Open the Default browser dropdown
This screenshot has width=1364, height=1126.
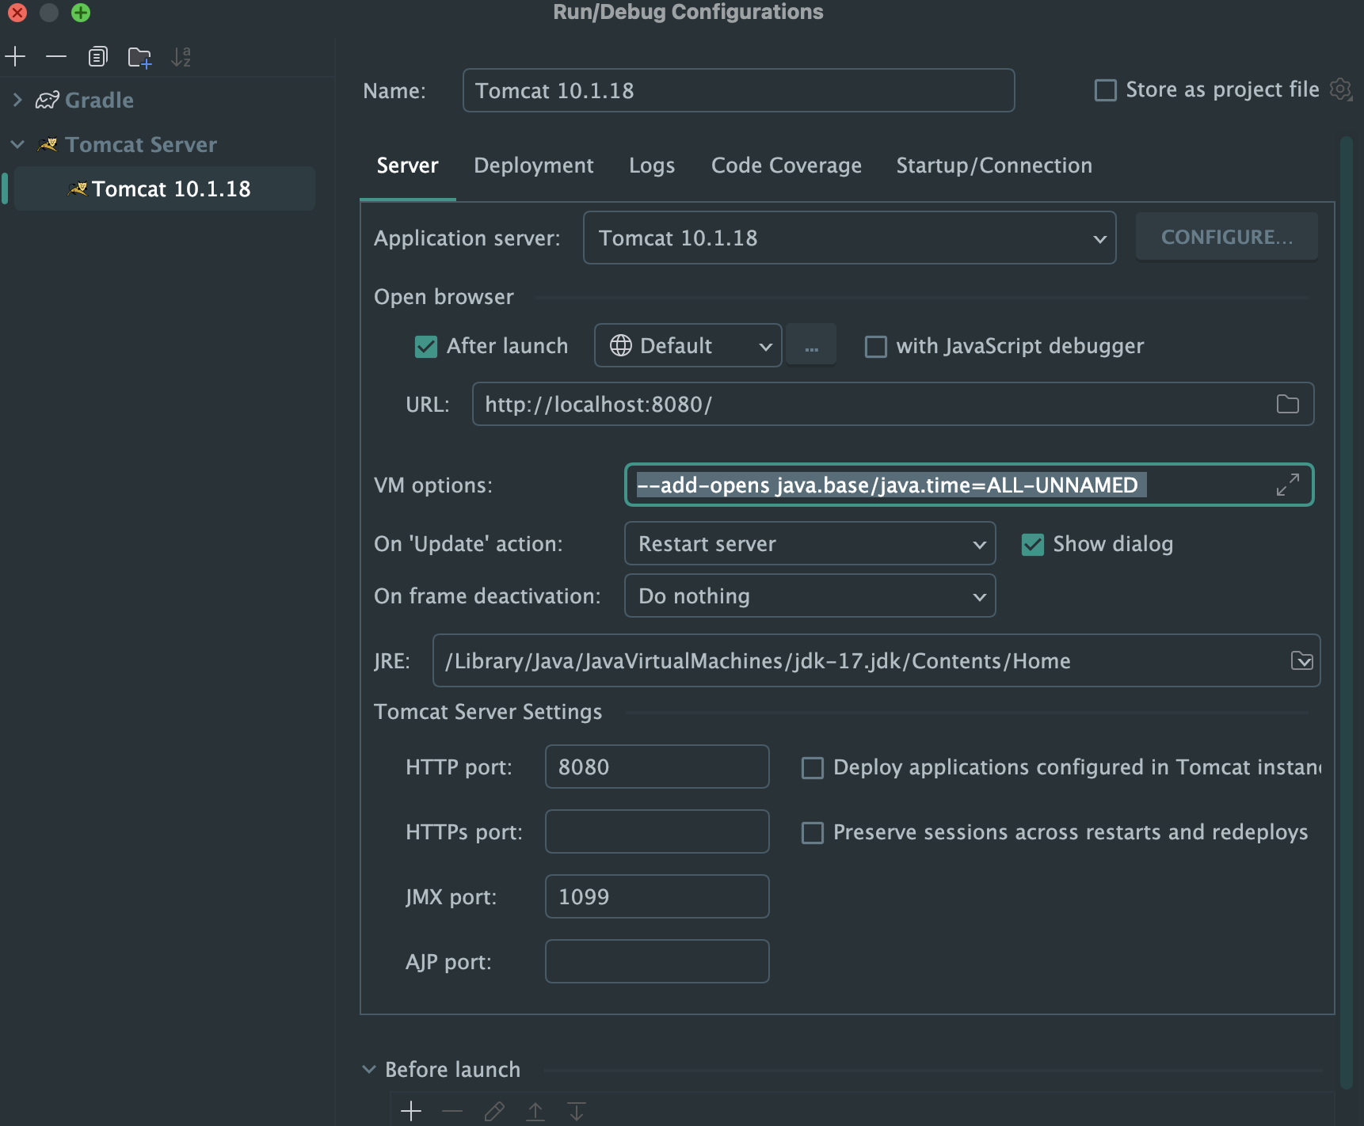[688, 345]
